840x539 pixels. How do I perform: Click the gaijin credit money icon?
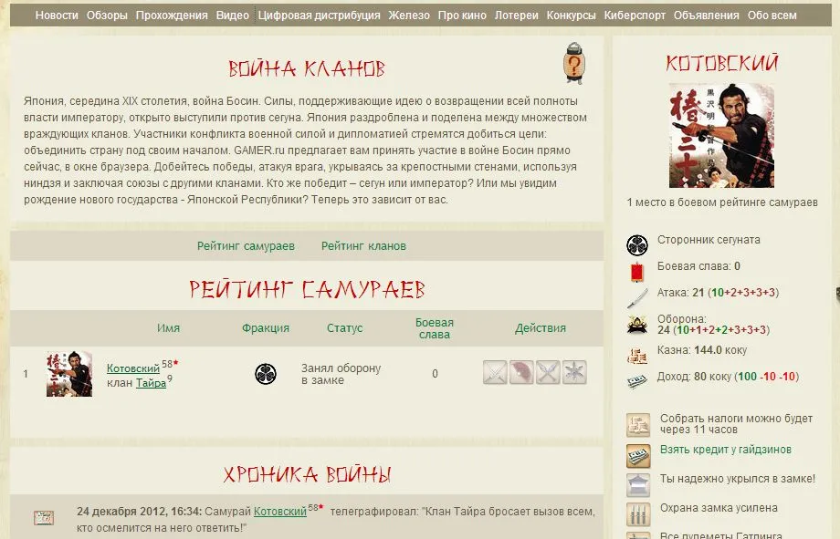[x=638, y=456]
